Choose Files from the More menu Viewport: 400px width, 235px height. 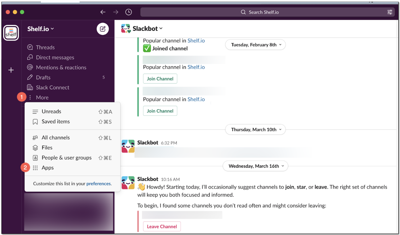(x=72, y=148)
